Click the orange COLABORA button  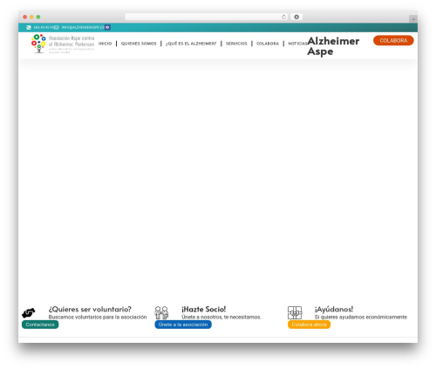point(393,40)
